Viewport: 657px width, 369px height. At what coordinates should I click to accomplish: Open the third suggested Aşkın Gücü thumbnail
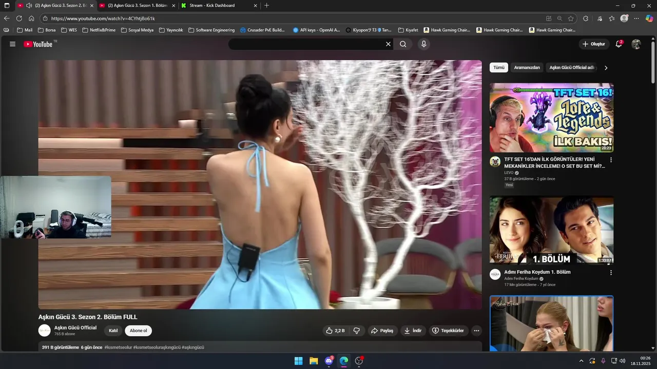click(551, 323)
